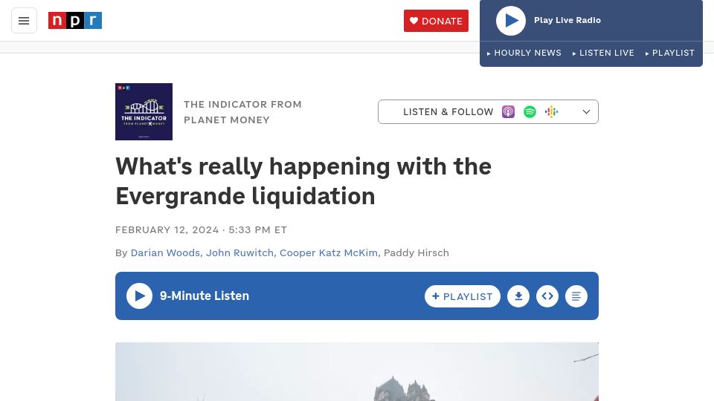The height and width of the screenshot is (401, 714).
Task: Click the article header photo
Action: (357, 371)
